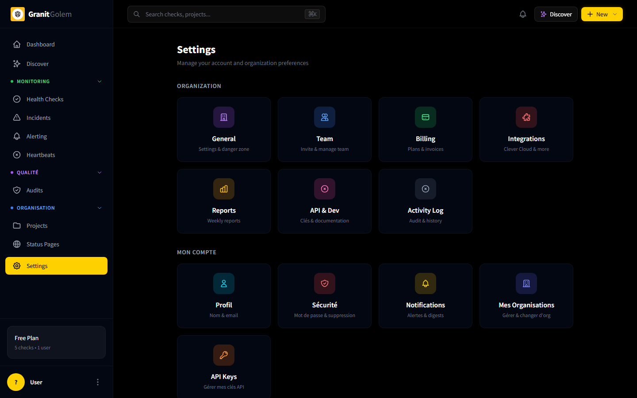Select Settings in the sidebar

click(56, 266)
